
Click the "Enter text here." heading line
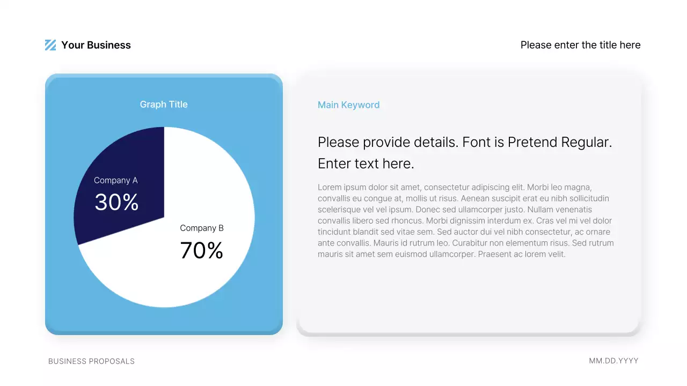tap(366, 164)
